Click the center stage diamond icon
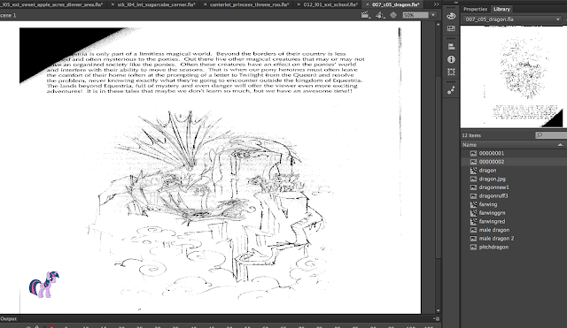 click(393, 15)
